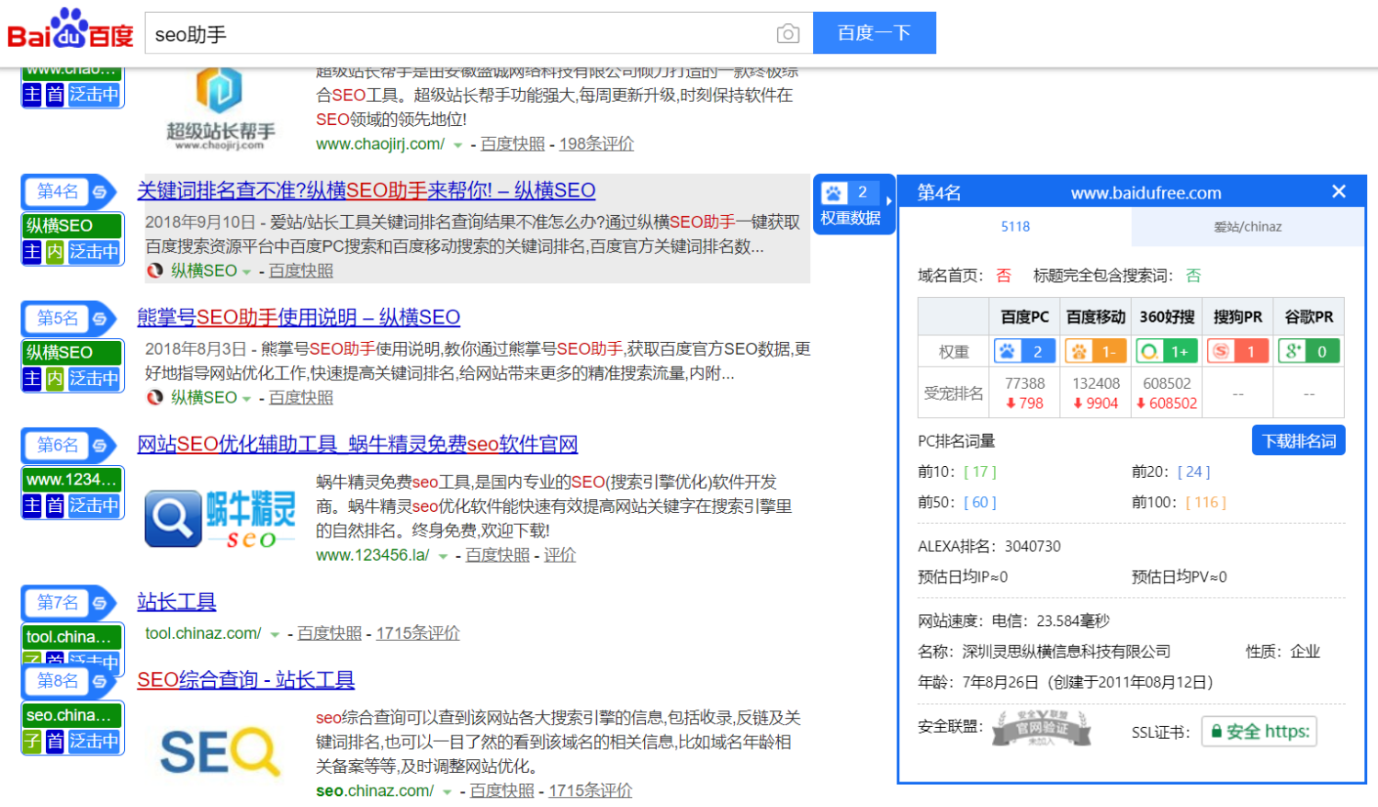
Task: Open 198条评价 reviews link
Action: coord(596,143)
